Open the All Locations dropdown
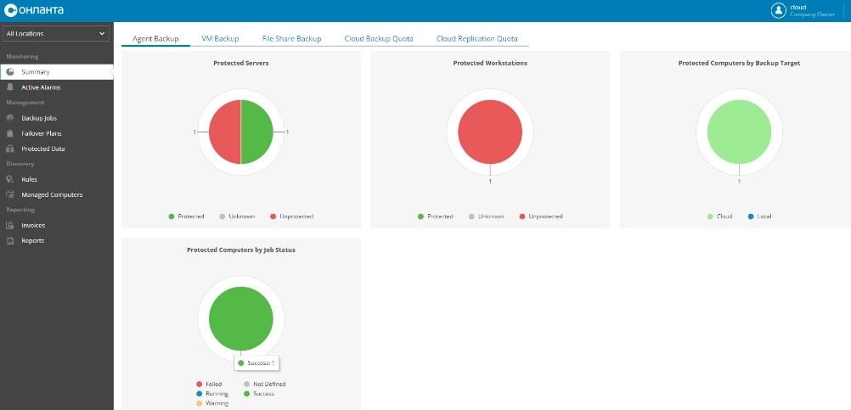851x410 pixels. (56, 34)
